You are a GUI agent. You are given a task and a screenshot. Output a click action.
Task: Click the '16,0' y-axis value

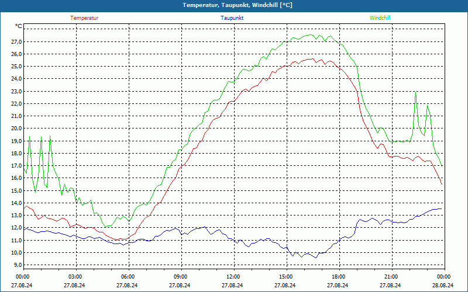pyautogui.click(x=16, y=178)
